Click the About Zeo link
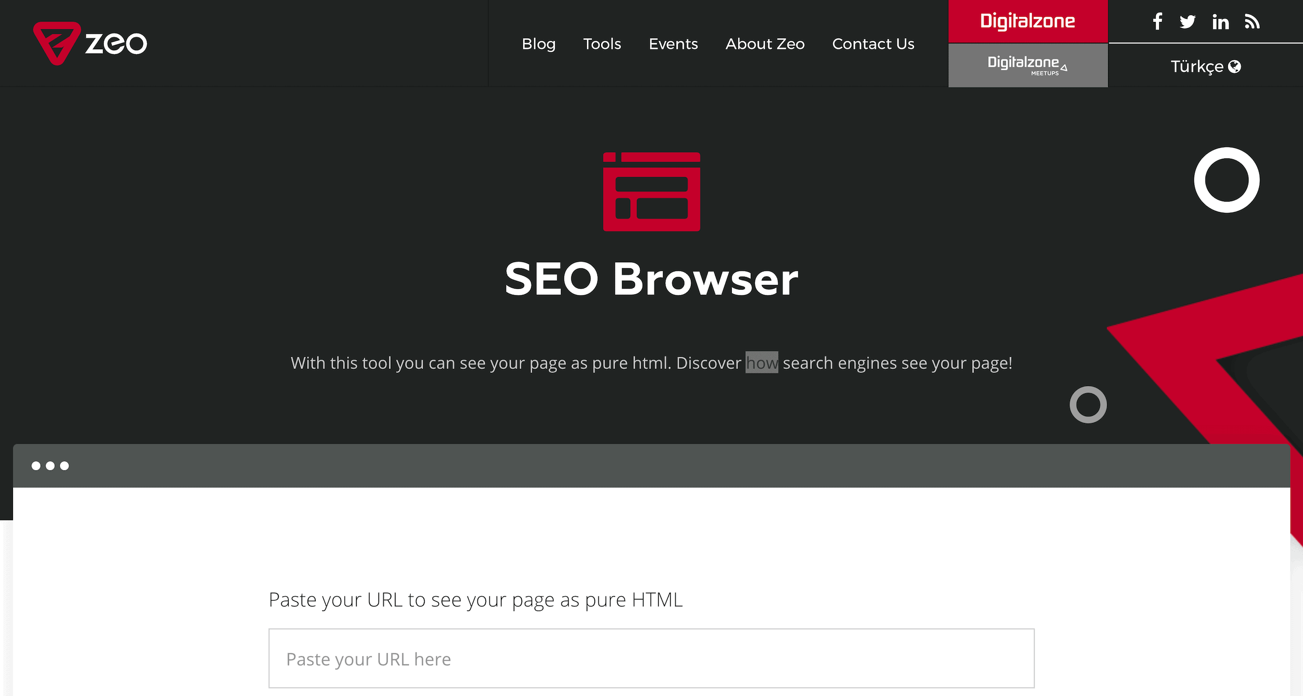 click(765, 43)
